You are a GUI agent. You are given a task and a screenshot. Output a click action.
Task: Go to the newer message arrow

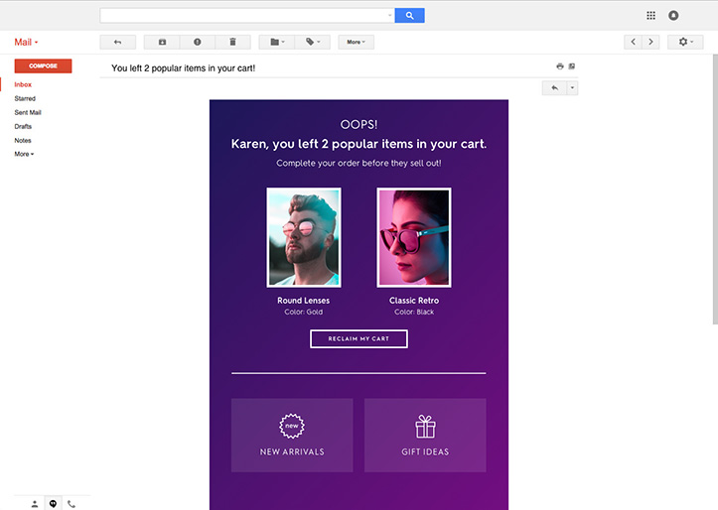coord(634,42)
